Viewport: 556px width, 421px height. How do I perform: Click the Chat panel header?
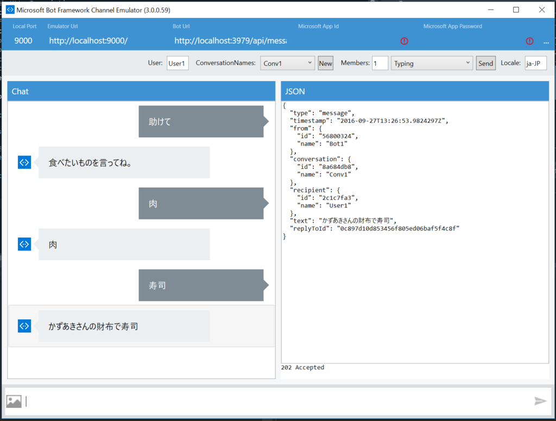[142, 91]
